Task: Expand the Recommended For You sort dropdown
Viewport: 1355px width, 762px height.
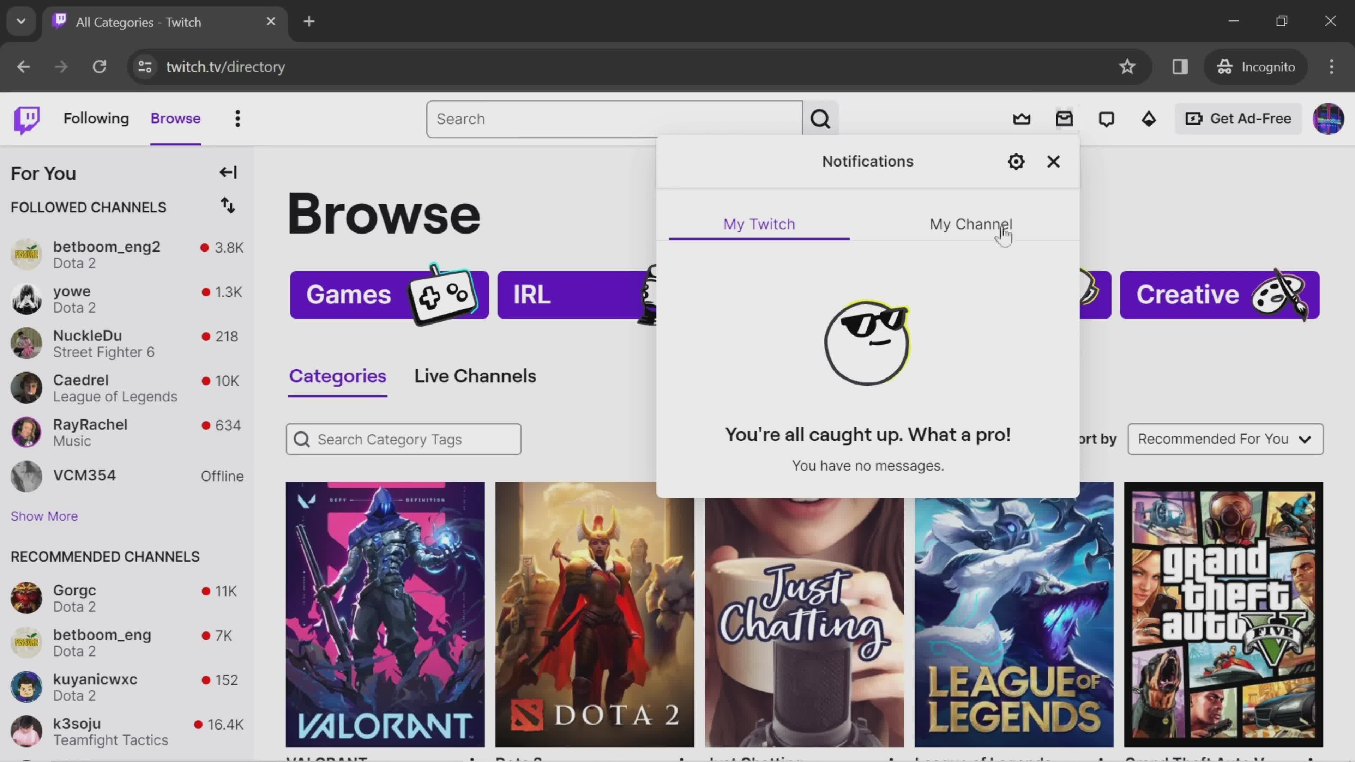Action: click(x=1225, y=439)
